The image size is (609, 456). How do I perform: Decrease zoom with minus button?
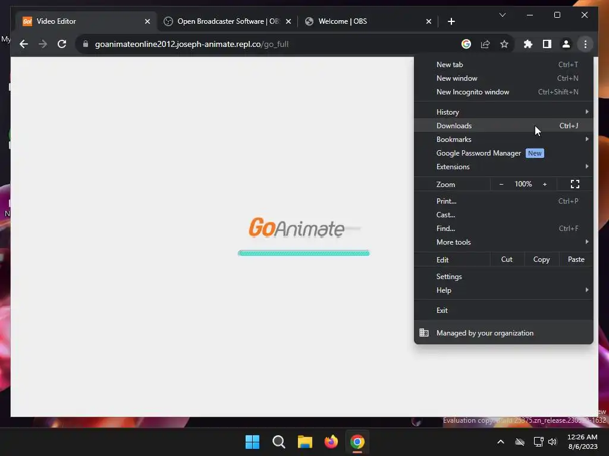pyautogui.click(x=501, y=184)
